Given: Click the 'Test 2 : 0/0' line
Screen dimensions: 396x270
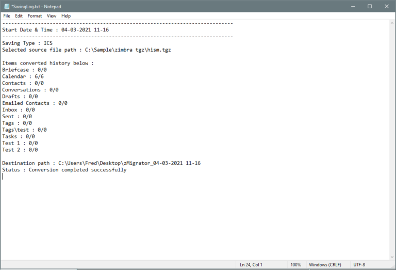Looking at the screenshot, I should 20,150.
